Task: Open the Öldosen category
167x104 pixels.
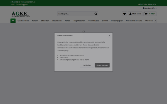Action: click(x=149, y=21)
